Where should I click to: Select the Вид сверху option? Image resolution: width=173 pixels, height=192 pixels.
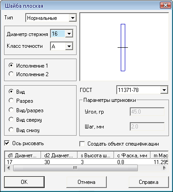pyautogui.click(x=11, y=119)
